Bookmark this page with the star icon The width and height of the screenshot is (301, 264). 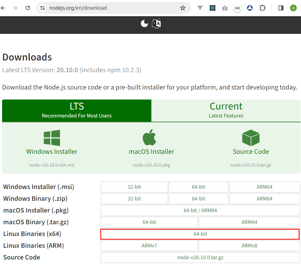[183, 8]
